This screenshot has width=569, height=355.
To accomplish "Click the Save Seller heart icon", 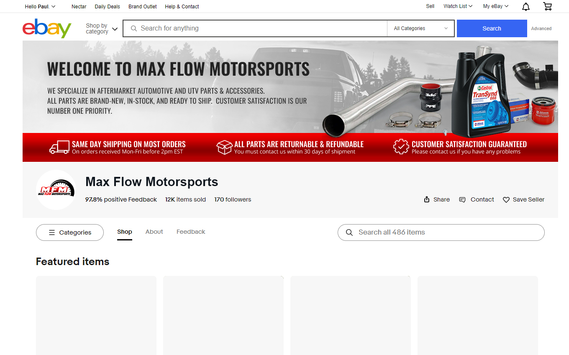I will pos(506,200).
